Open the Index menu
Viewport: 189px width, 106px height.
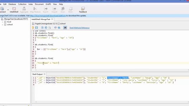[31, 4]
